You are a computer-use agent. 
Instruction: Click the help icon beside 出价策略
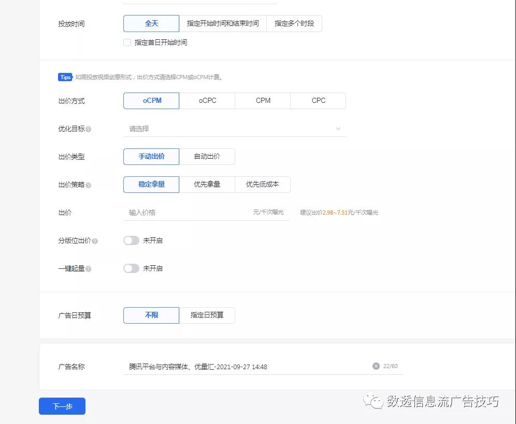click(x=88, y=185)
